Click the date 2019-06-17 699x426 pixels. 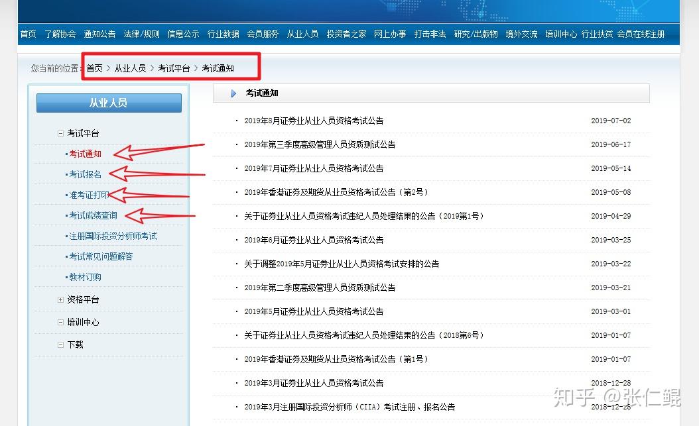[x=611, y=144]
